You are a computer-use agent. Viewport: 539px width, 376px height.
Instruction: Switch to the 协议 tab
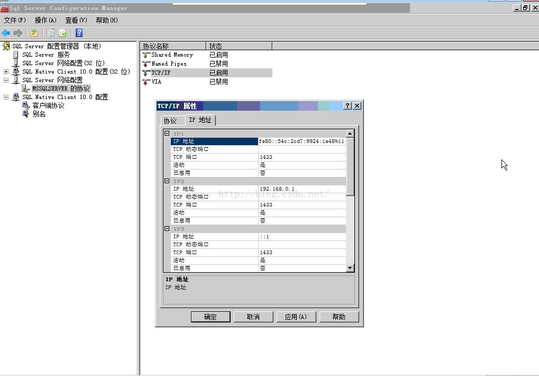(170, 121)
